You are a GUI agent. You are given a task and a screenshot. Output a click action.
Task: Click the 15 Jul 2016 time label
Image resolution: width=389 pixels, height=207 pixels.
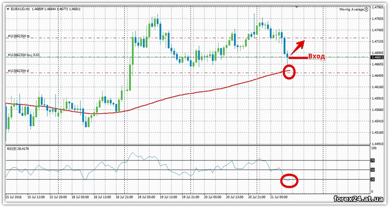point(14,197)
